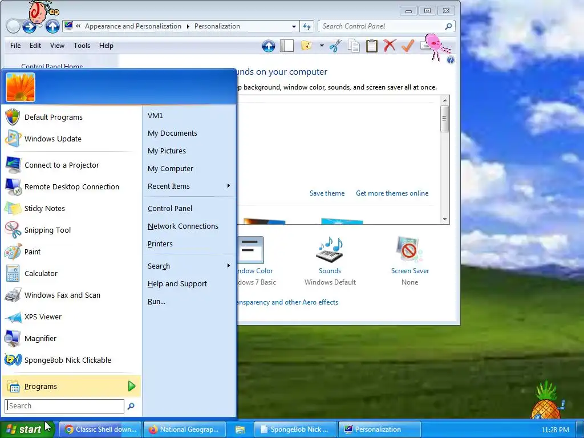Toggle the navigation pane toolbar icon
Viewport: 584px width, 438px height.
point(287,46)
